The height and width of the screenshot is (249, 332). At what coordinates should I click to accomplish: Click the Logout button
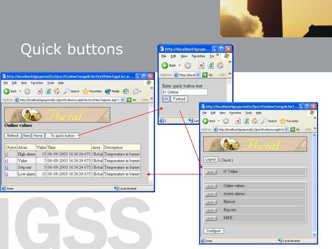click(210, 160)
